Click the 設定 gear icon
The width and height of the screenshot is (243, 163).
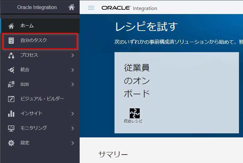[x=11, y=143]
